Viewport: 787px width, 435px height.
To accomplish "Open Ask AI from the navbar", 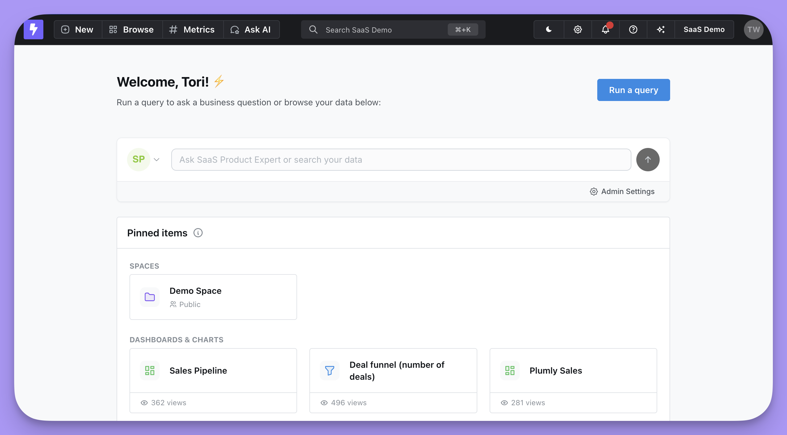I will coord(251,29).
